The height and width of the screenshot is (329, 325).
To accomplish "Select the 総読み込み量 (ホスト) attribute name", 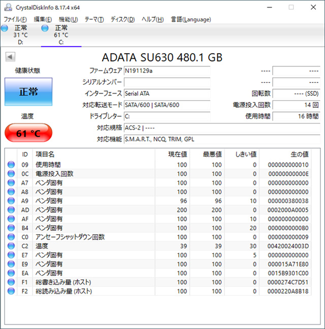I will pyautogui.click(x=64, y=291).
